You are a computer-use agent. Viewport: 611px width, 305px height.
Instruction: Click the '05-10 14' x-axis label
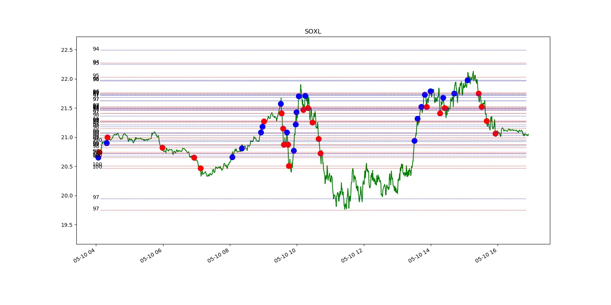(x=419, y=255)
